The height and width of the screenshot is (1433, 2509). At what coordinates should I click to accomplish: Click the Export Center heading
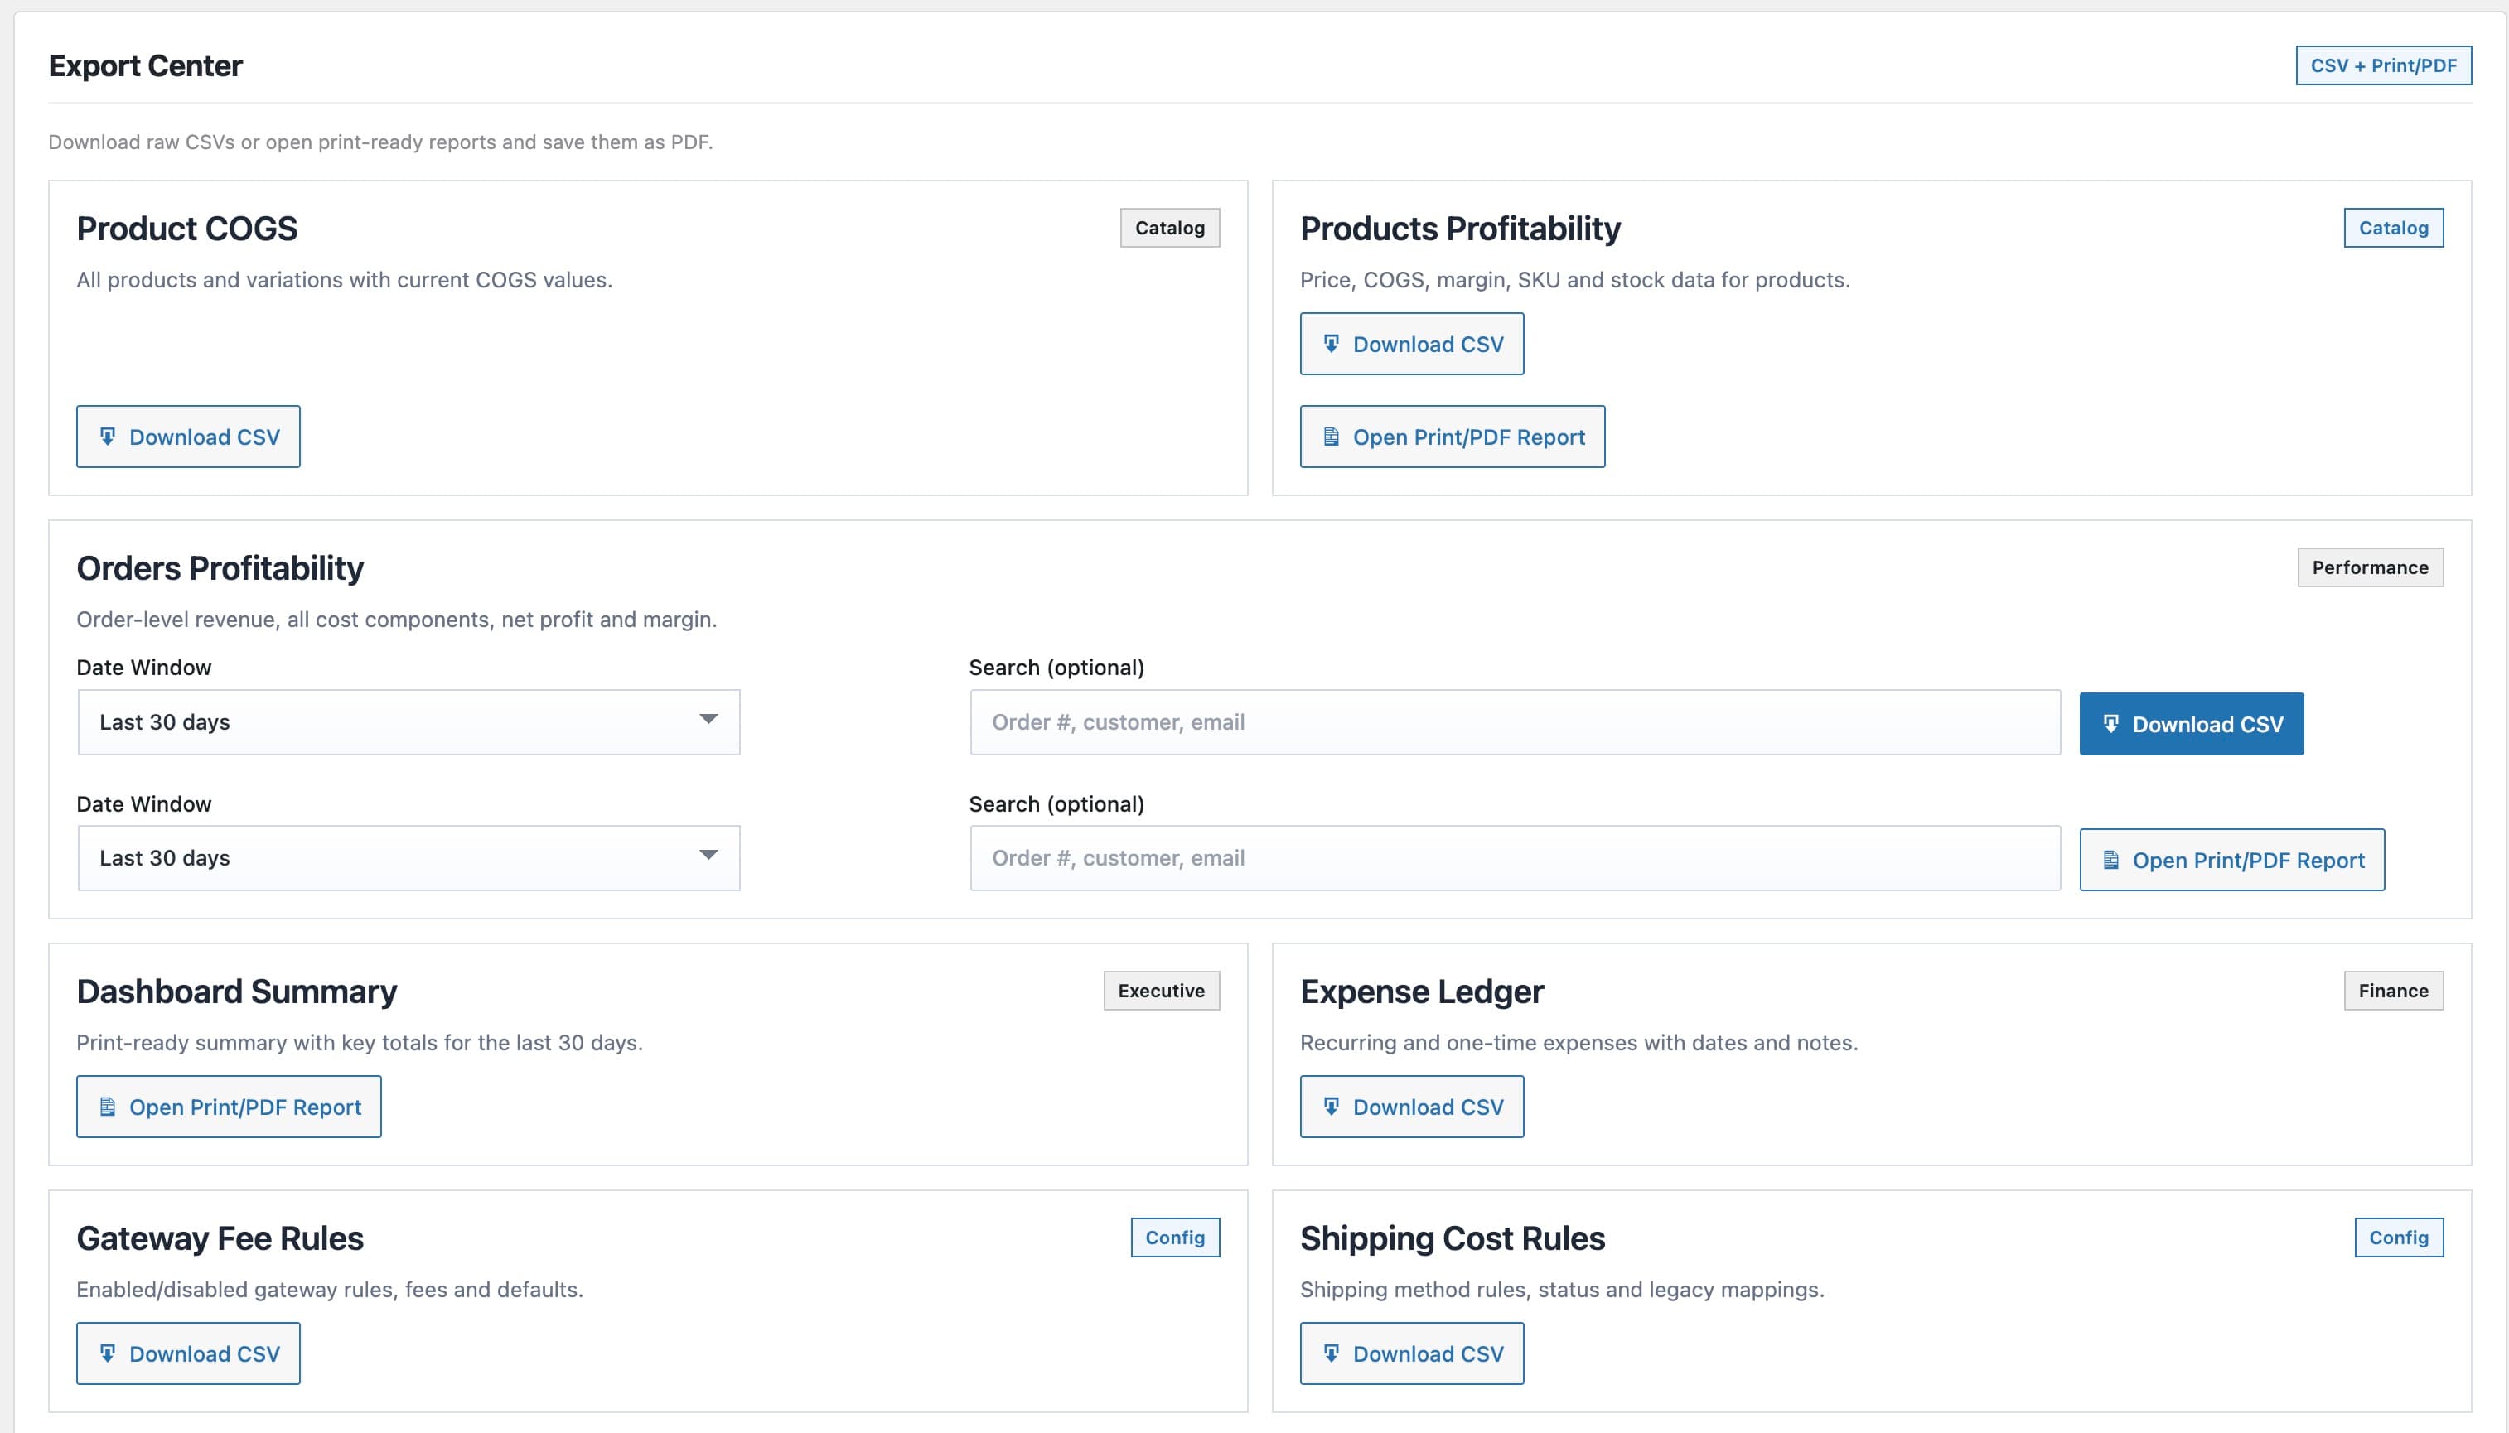pyautogui.click(x=146, y=65)
